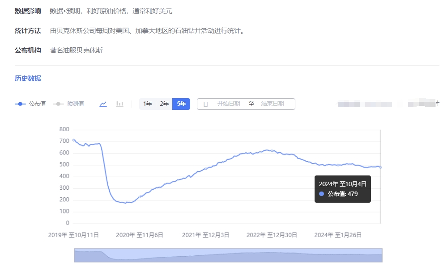The height and width of the screenshot is (271, 443).
Task: Open the 历史数据 section link
Action: pos(28,79)
